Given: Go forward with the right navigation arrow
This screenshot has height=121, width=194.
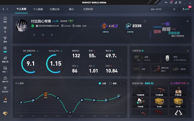Looking at the screenshot, I should (x=7, y=9).
